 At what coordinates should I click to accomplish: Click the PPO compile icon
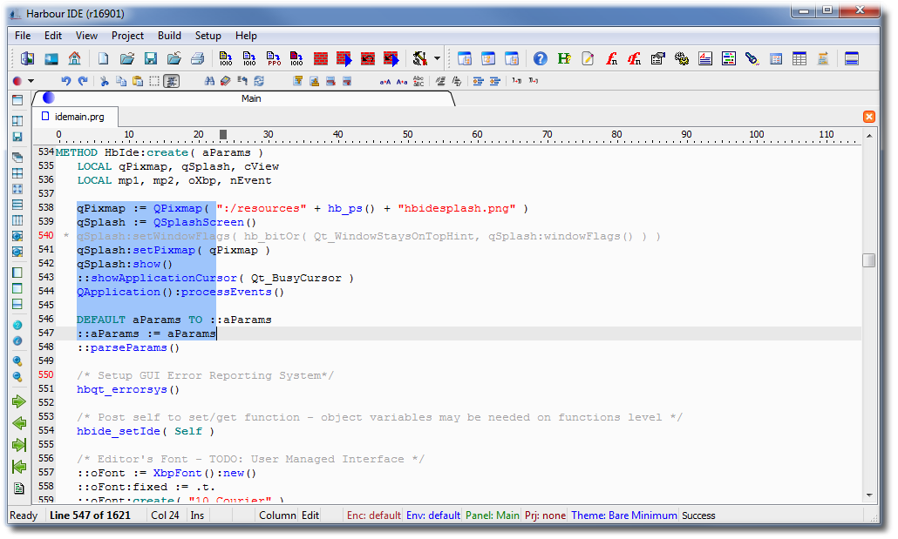274,58
